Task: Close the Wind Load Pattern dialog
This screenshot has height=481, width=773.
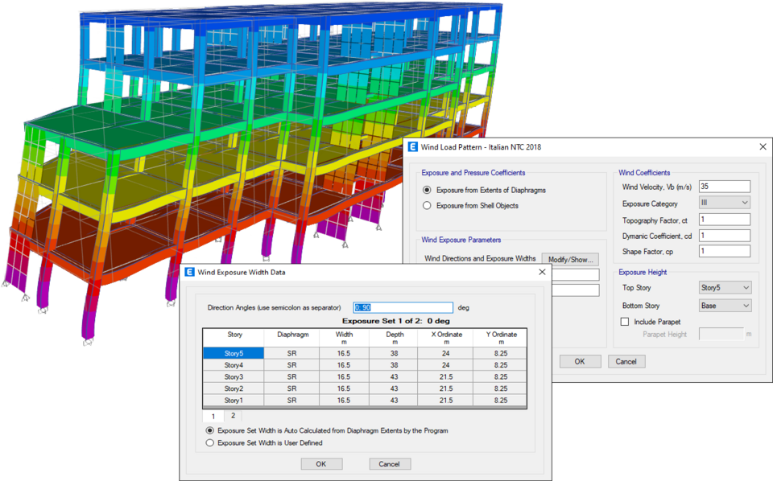Action: pos(763,147)
